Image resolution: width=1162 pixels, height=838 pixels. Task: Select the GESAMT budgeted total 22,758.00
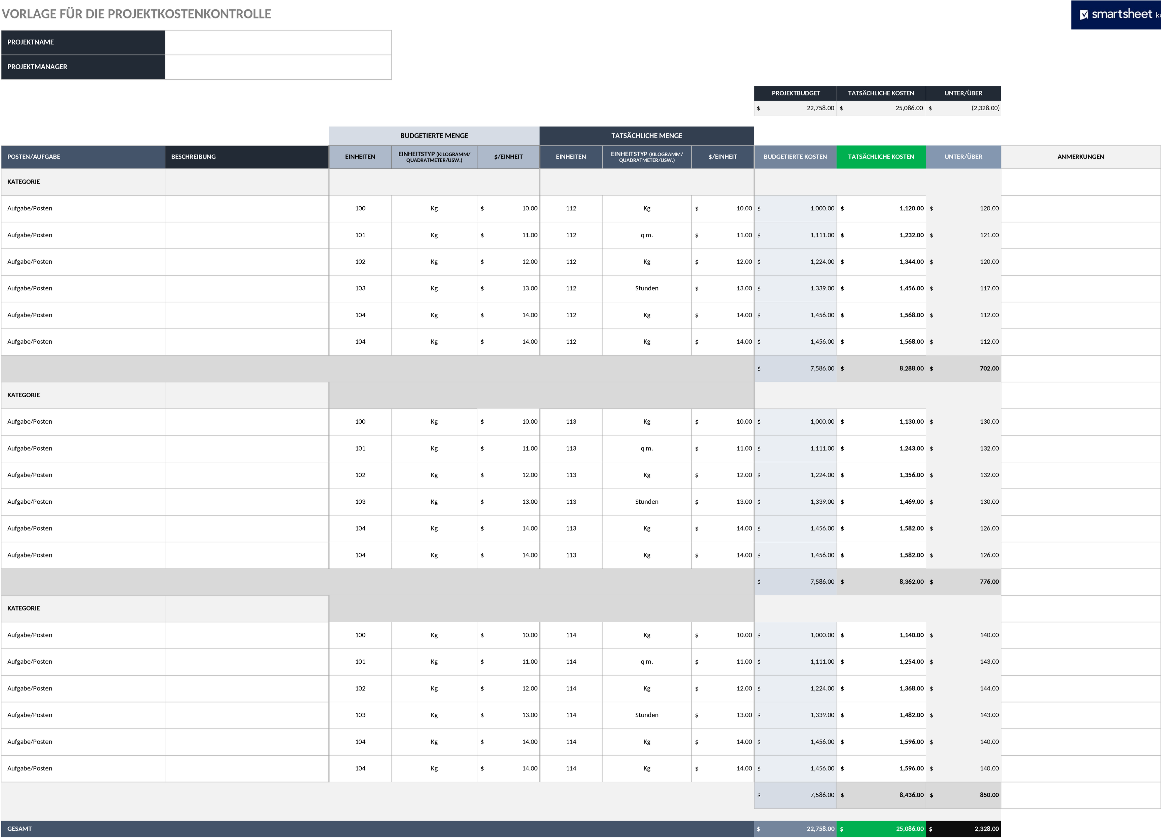[x=796, y=829]
